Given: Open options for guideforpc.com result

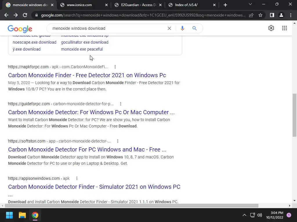Looking at the screenshot, I should coord(121,104).
